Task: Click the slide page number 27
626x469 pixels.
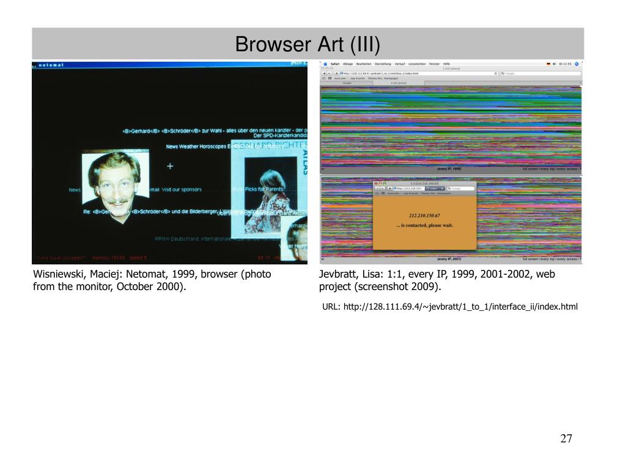Action: [566, 438]
